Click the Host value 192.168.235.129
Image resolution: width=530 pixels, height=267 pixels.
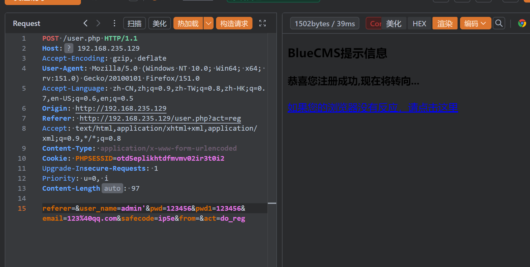[x=109, y=48]
